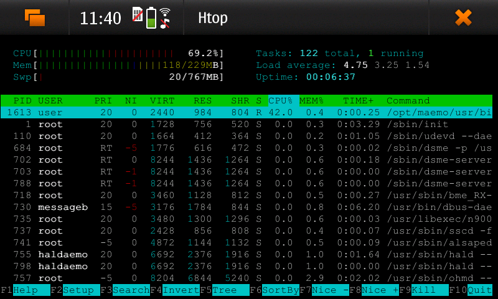
Task: Click Nice + to increase niceness
Action: [x=380, y=290]
